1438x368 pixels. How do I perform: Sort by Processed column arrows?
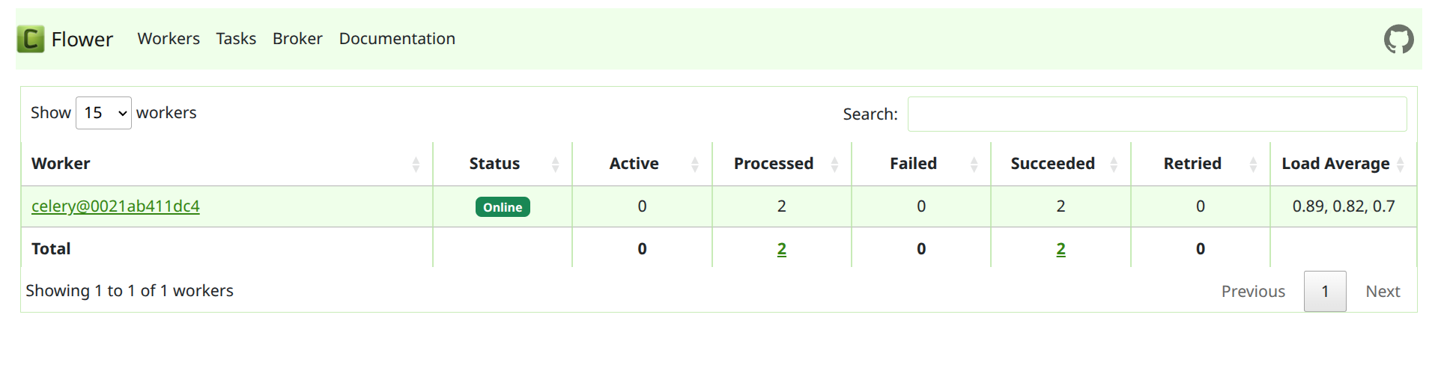[x=834, y=165]
